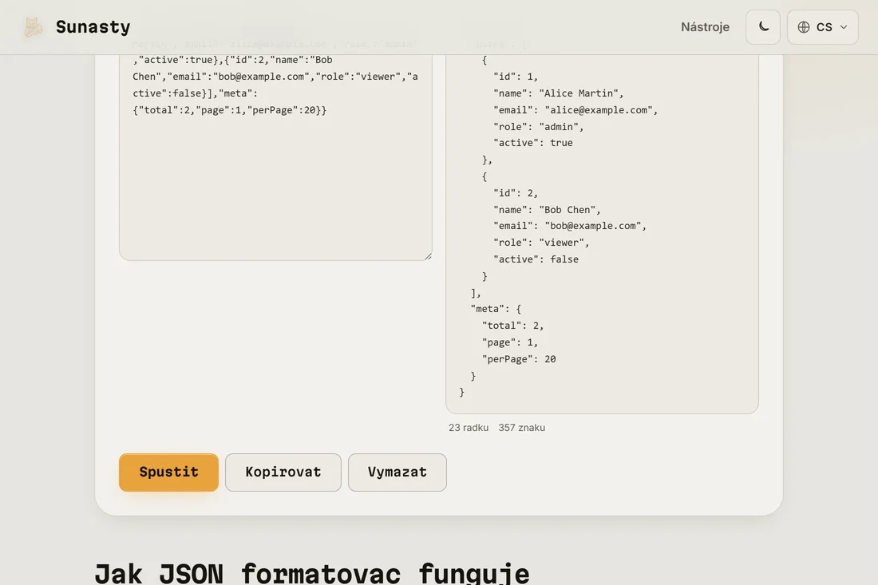Open the Nástroje menu
This screenshot has width=878, height=585.
click(x=705, y=27)
